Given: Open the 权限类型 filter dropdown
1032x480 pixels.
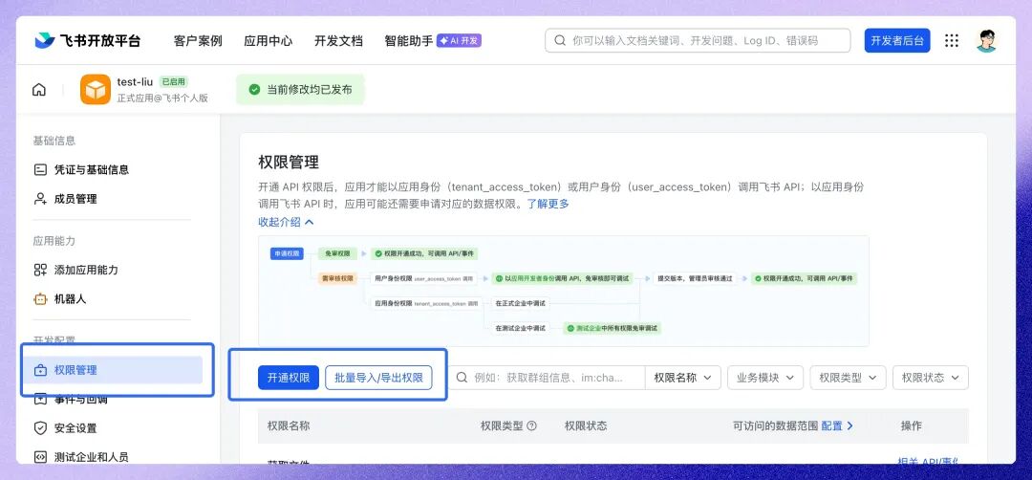Looking at the screenshot, I should click(x=848, y=378).
